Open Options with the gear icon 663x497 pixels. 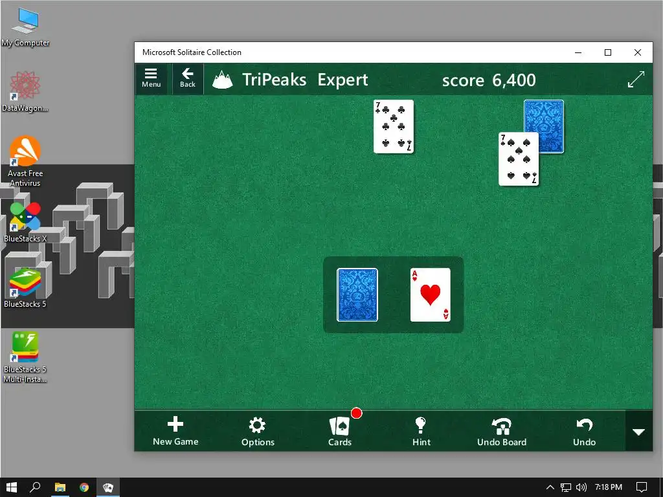(258, 432)
